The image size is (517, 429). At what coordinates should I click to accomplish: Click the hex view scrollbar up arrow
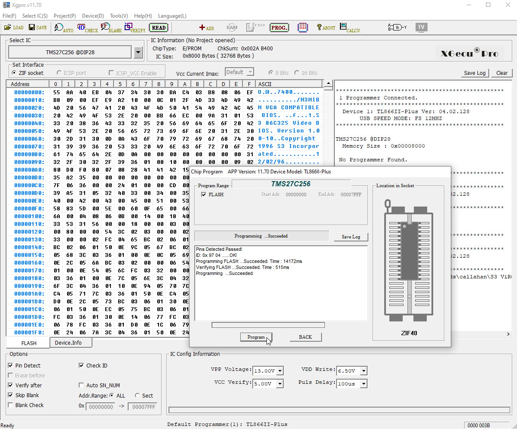[328, 84]
